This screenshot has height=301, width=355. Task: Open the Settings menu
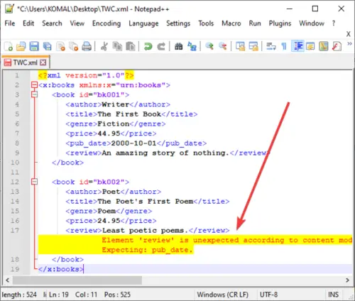click(178, 23)
